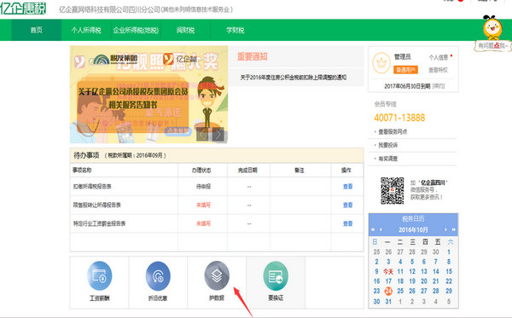Click the 管理员 username

(x=402, y=57)
